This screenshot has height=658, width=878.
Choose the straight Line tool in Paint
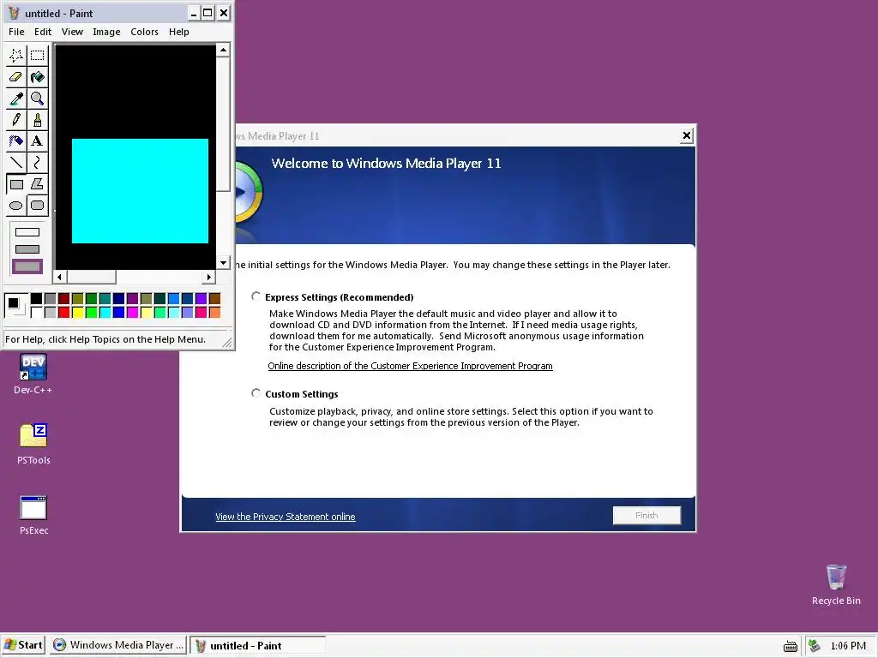[16, 162]
